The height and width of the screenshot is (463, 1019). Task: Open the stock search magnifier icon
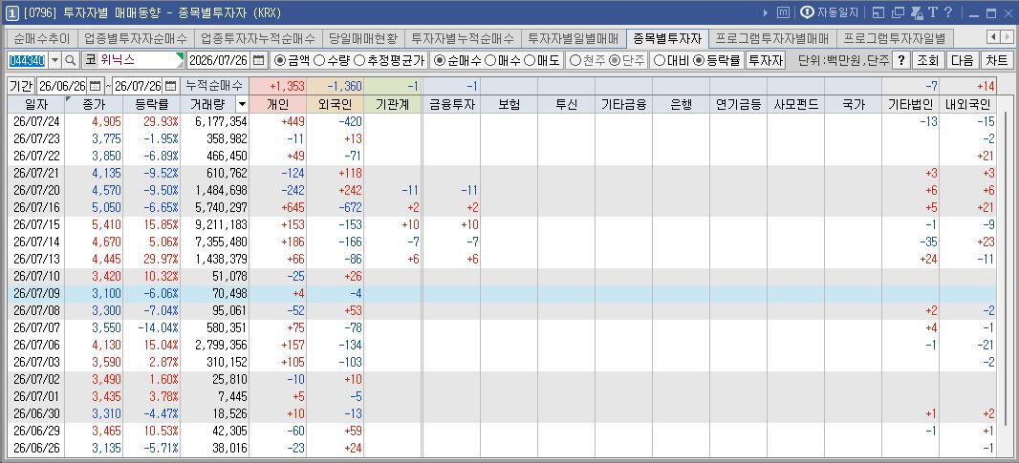(71, 60)
